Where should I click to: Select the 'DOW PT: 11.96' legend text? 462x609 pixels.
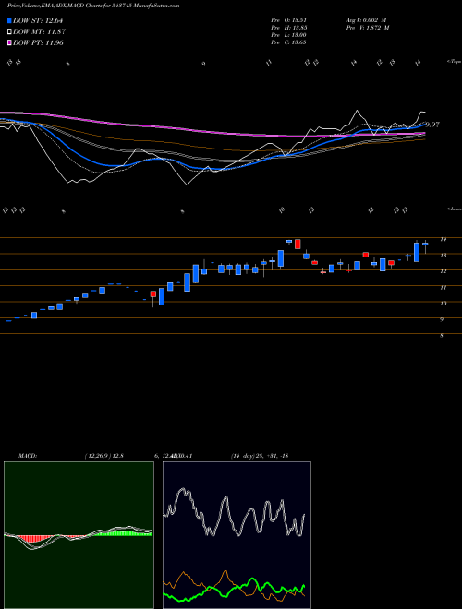[x=38, y=42]
